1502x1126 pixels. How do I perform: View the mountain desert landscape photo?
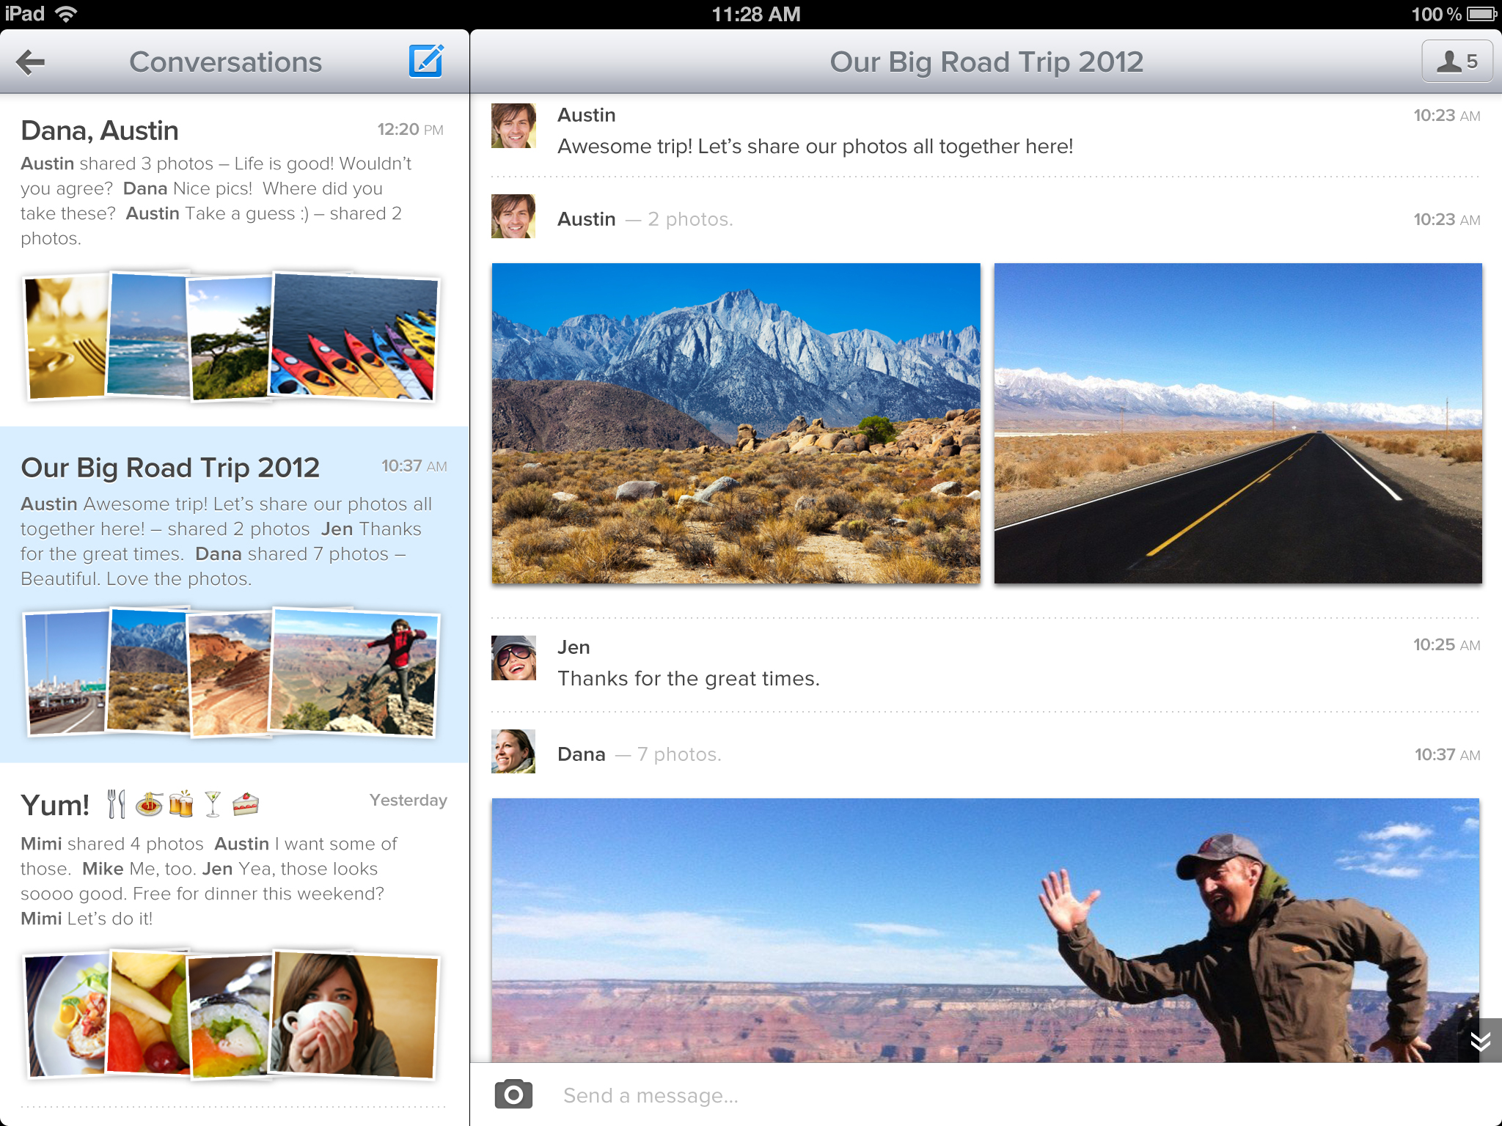736,424
